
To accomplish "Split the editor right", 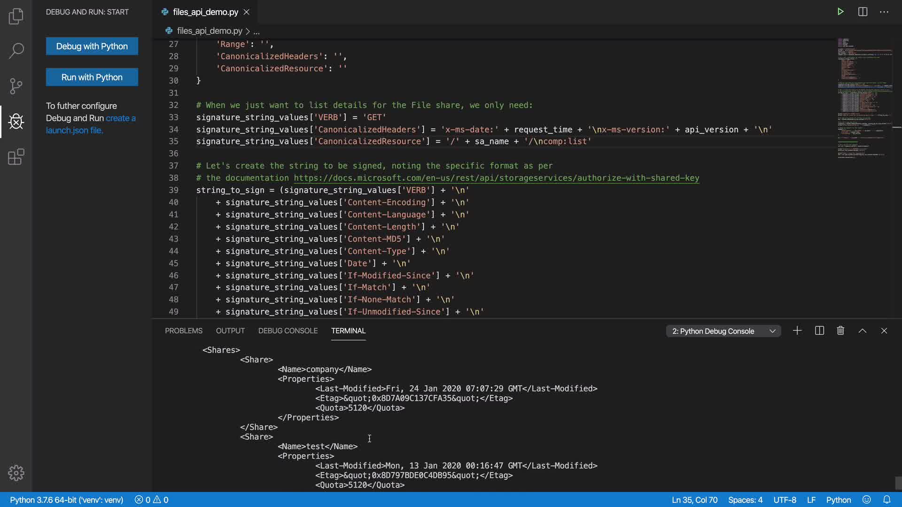I will (863, 12).
